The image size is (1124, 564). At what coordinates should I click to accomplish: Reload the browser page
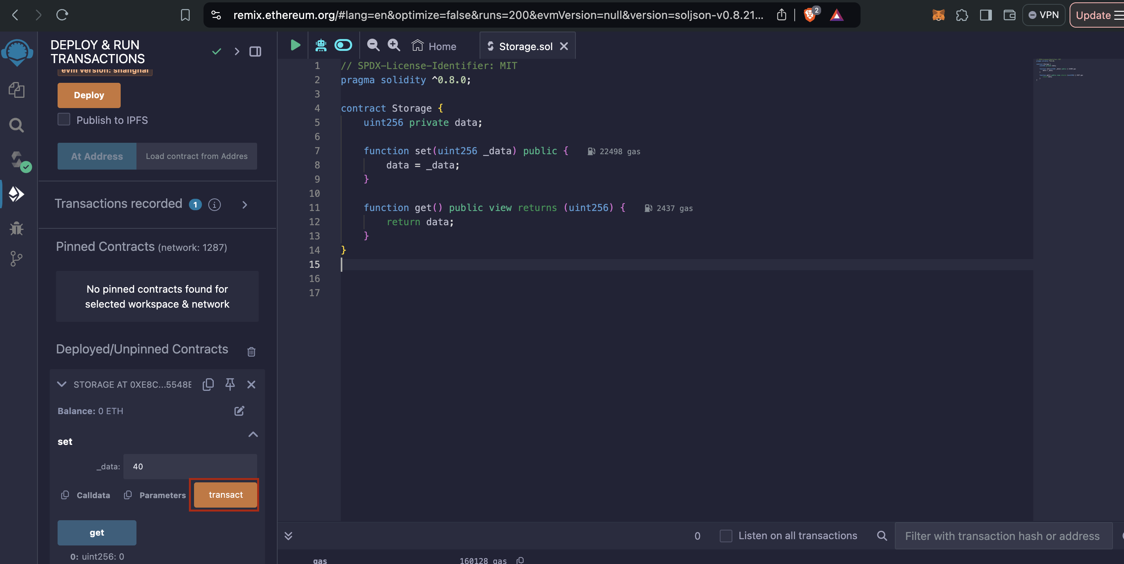point(62,15)
